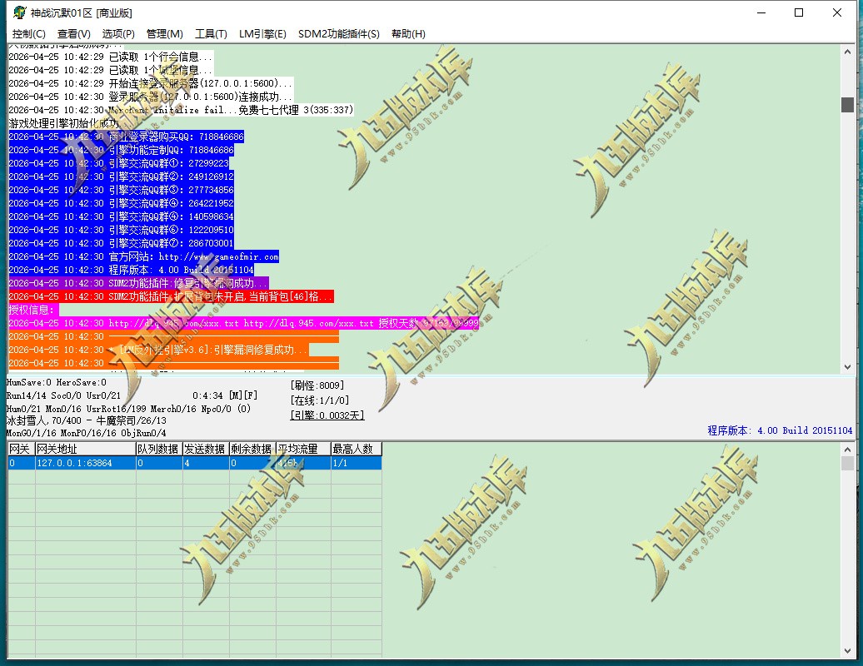Click the 网关 column header
863x666 pixels.
click(21, 449)
